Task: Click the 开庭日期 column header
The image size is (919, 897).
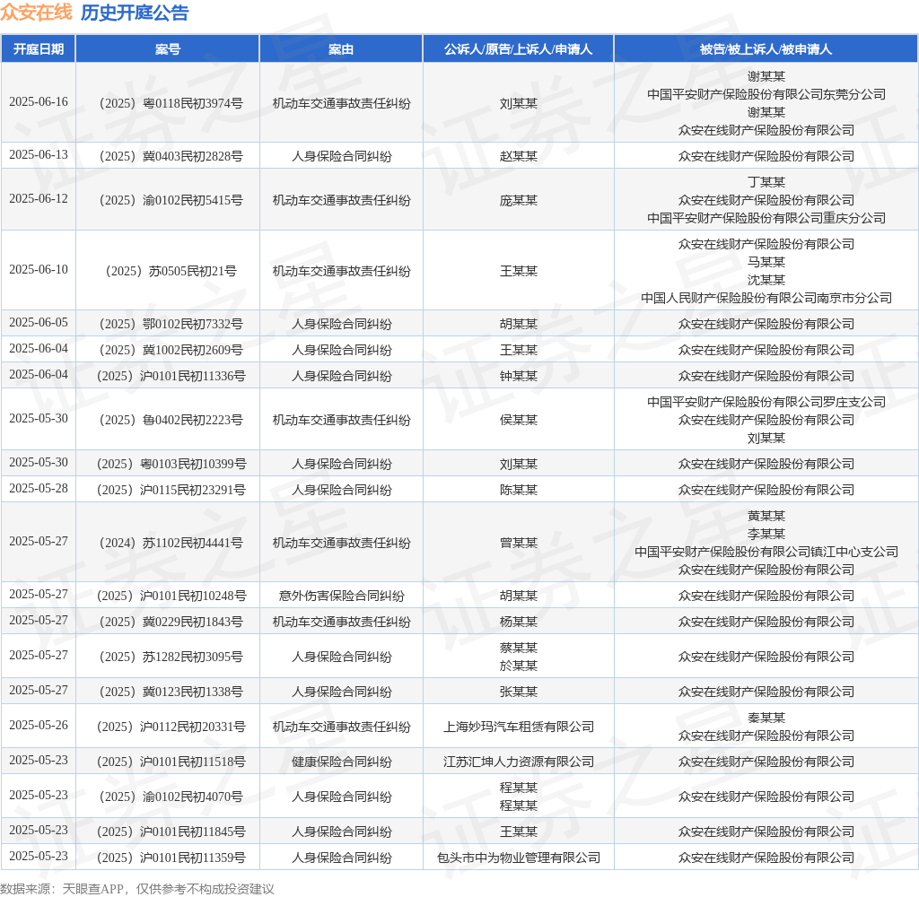Action: point(38,49)
